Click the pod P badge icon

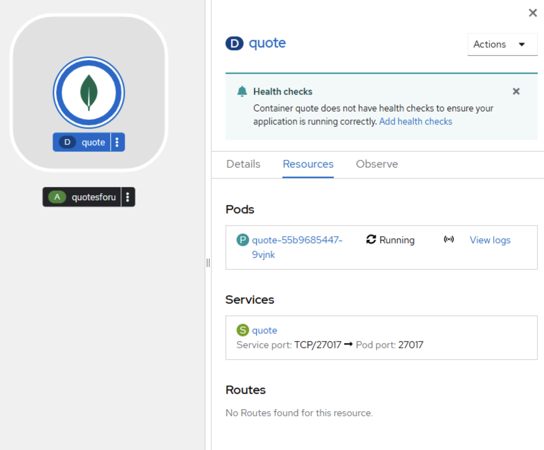point(242,240)
